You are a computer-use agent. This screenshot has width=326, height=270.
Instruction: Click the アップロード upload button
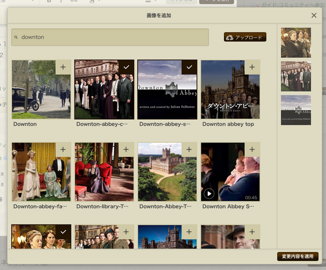pyautogui.click(x=245, y=37)
